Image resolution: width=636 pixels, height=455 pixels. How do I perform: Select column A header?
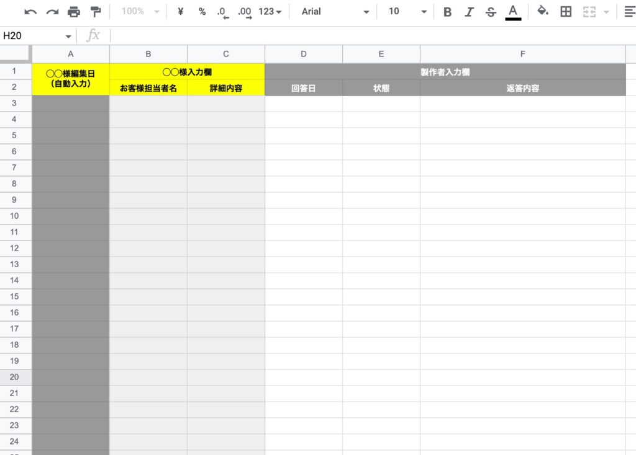tap(71, 54)
